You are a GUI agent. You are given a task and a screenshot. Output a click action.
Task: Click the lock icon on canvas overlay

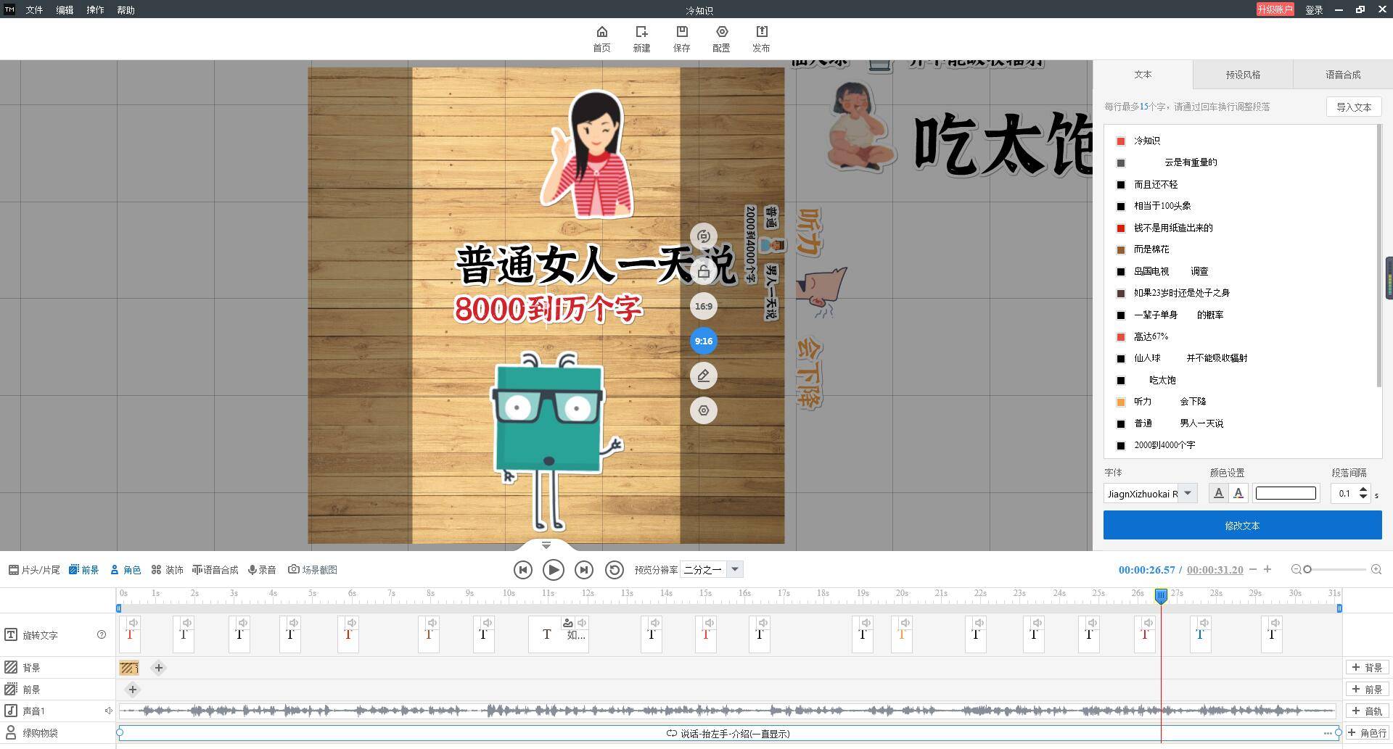703,271
